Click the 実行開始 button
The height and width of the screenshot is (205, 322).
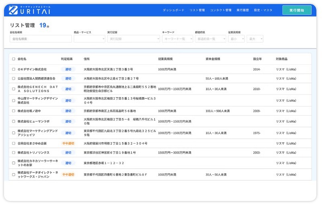click(x=297, y=10)
